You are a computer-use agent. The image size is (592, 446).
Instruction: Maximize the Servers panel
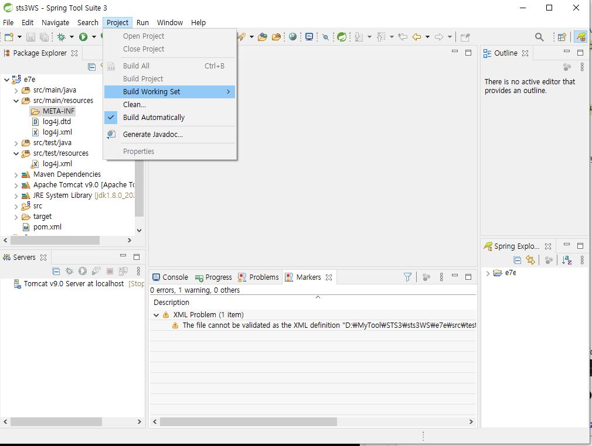pyautogui.click(x=137, y=257)
